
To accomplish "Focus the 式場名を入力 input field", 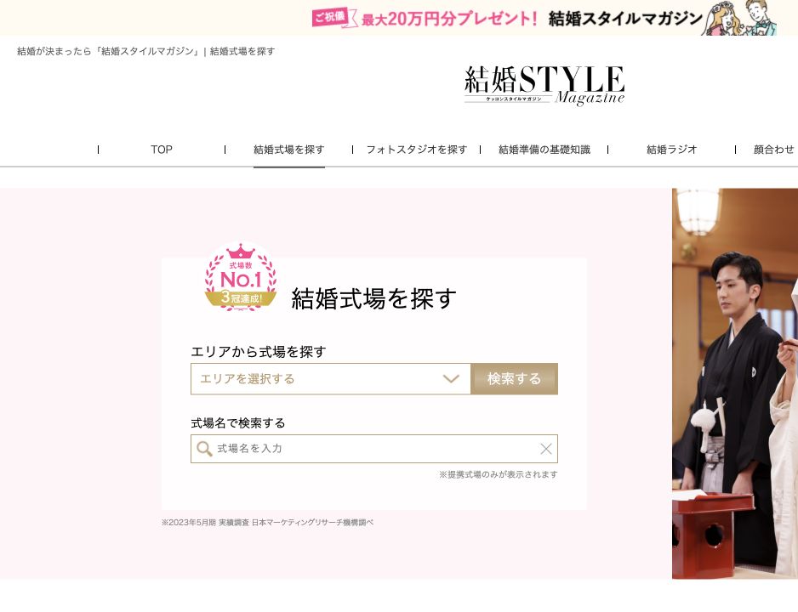I will pyautogui.click(x=374, y=449).
